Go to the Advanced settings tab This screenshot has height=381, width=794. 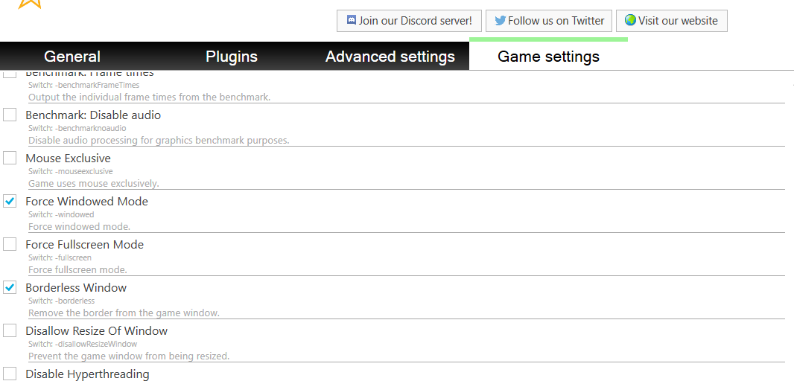390,57
